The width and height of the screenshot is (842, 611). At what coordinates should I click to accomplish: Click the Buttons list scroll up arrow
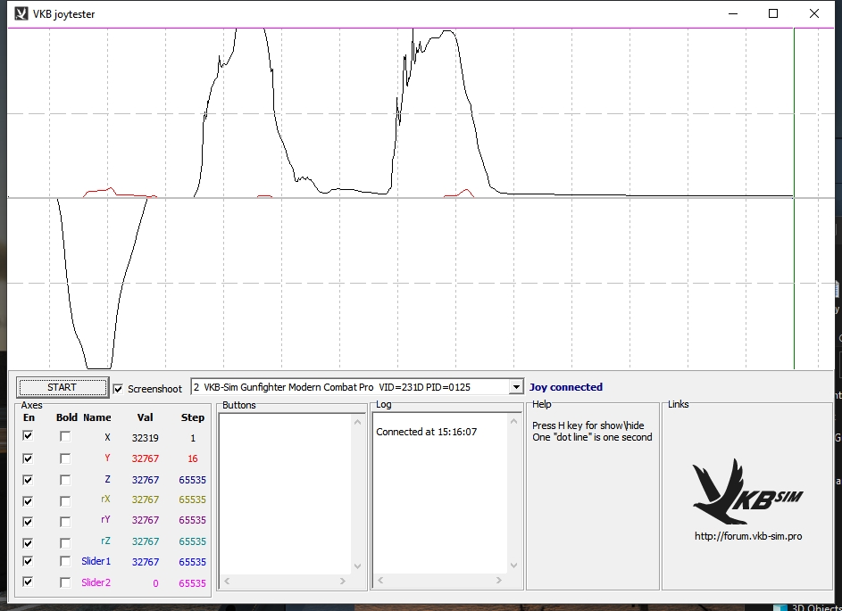point(358,422)
